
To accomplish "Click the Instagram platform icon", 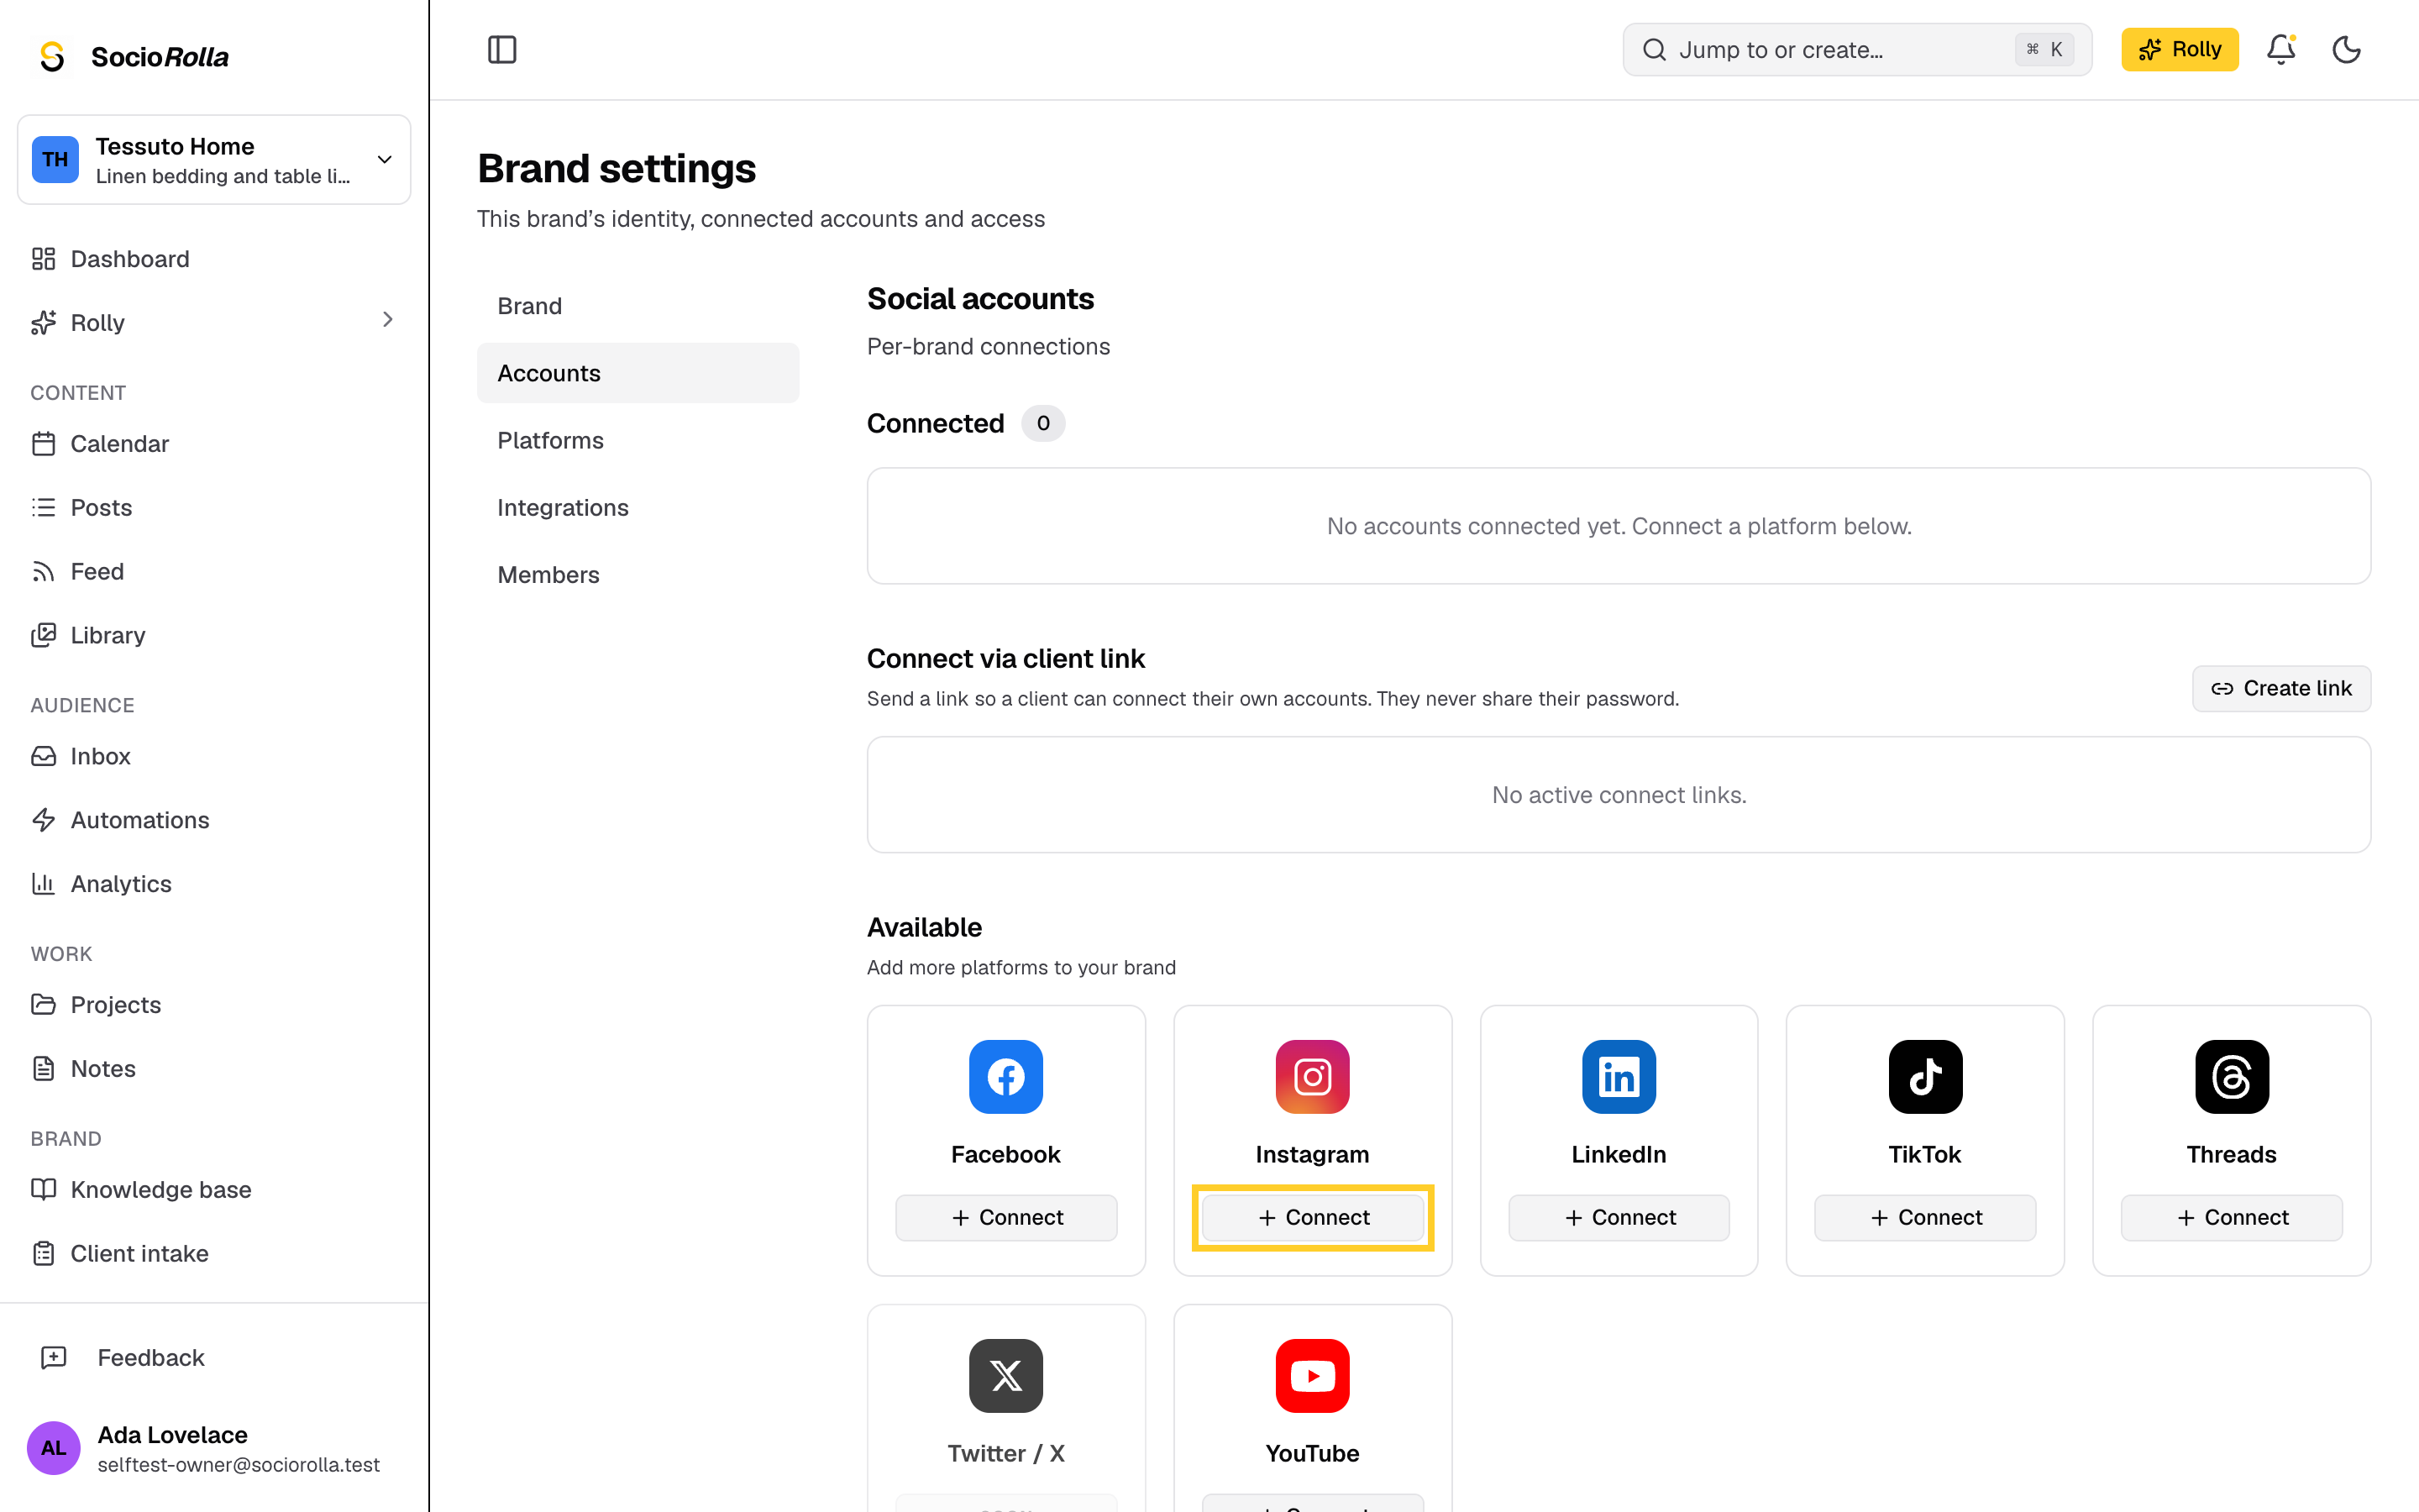I will tap(1313, 1077).
